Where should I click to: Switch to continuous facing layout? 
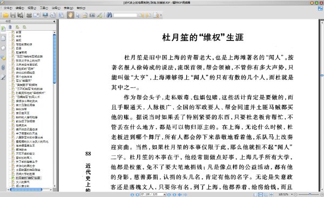[271, 194]
